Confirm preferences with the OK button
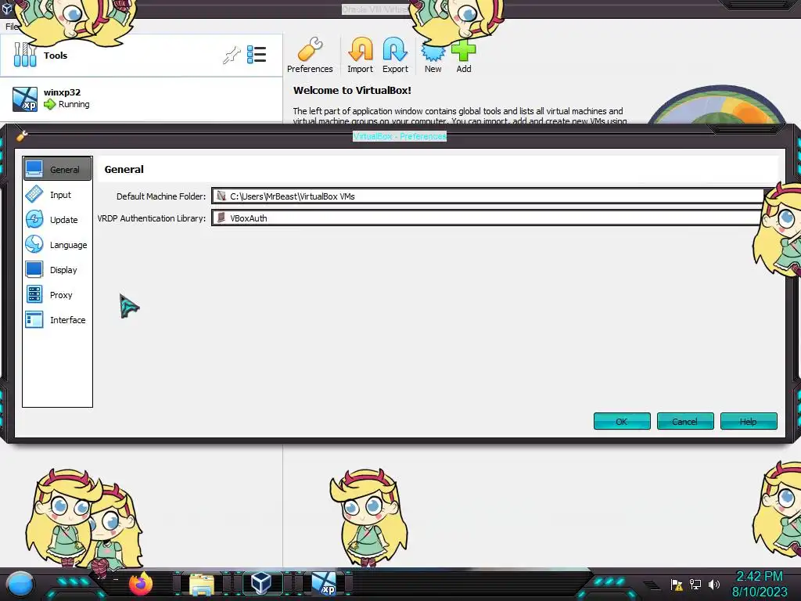Image resolution: width=801 pixels, height=601 pixels. (x=622, y=422)
